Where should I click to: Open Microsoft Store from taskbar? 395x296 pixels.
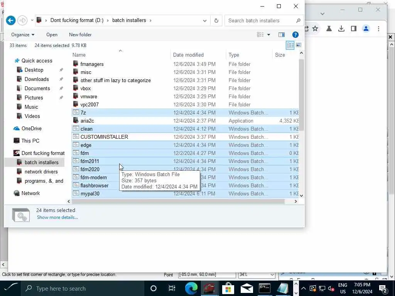(x=228, y=288)
